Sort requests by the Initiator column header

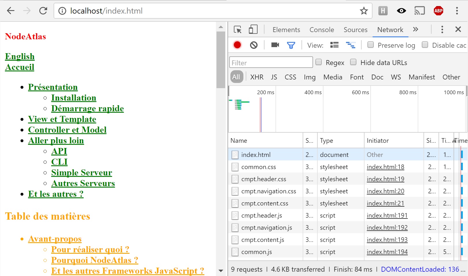[x=394, y=141]
